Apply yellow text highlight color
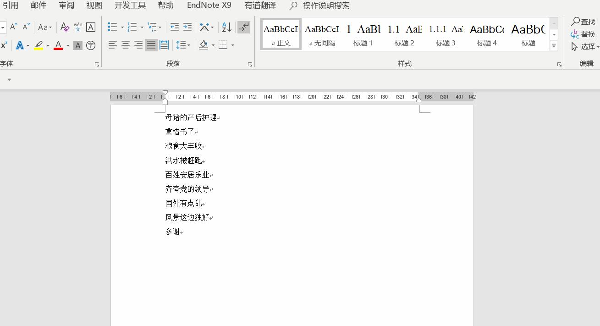600x326 pixels. coord(39,45)
